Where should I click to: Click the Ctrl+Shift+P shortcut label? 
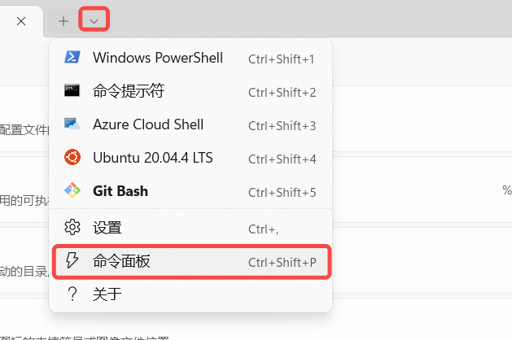click(282, 261)
